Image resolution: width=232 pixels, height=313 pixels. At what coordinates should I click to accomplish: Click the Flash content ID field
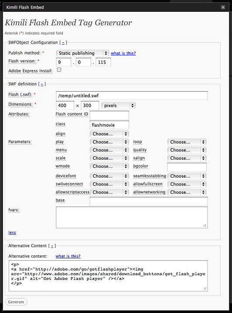pos(109,115)
